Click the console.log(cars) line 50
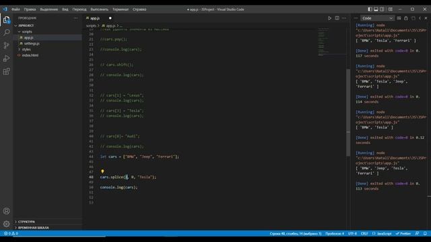Screen dimensions: 431x242 [119, 188]
